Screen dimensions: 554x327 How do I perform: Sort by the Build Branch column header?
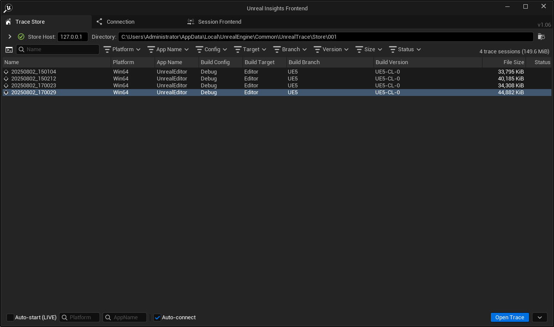(x=330, y=62)
